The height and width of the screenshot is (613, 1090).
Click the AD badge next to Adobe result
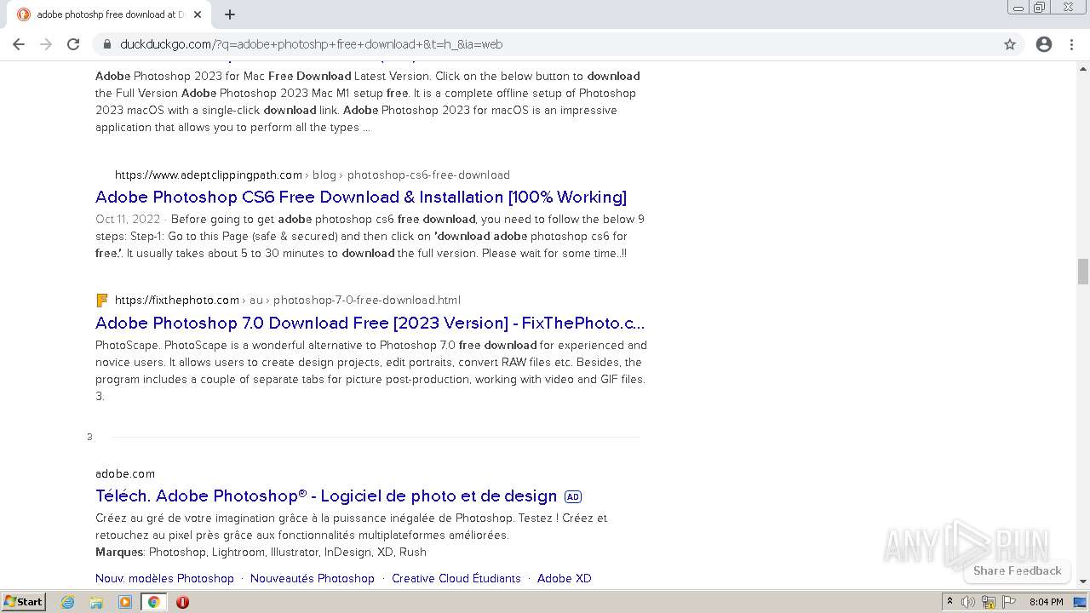(x=573, y=496)
